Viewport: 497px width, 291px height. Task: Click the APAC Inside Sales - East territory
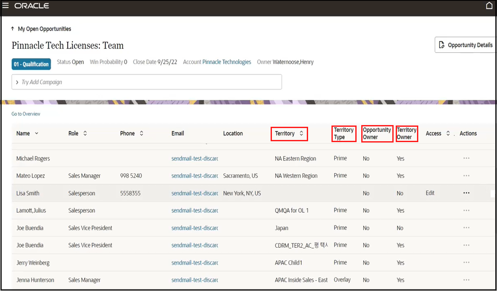301,280
